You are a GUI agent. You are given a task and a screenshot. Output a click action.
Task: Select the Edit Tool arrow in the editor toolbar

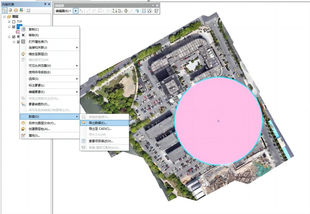(76, 11)
